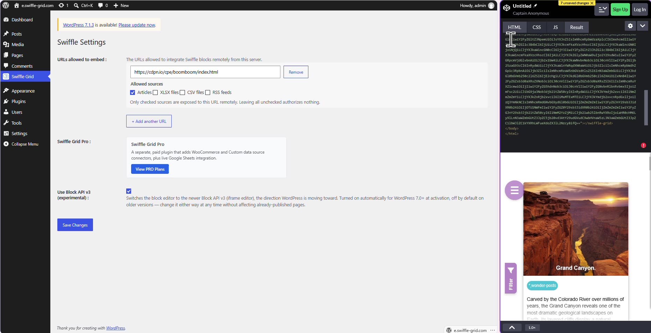This screenshot has height=333, width=651.
Task: Open the Filter panel tab
Action: (x=511, y=278)
